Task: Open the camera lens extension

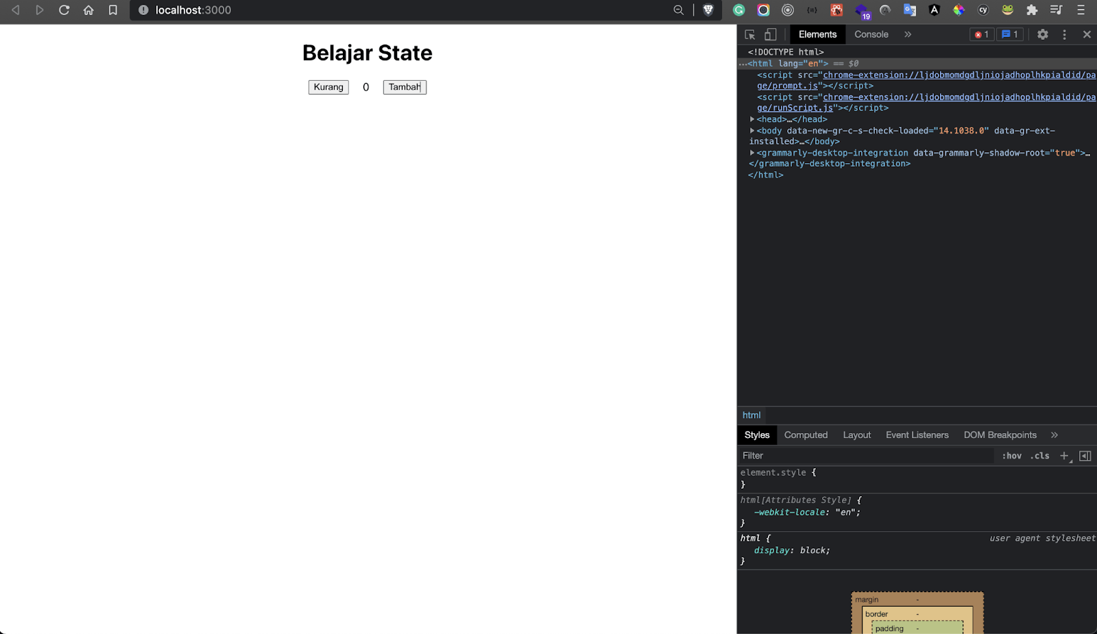Action: [x=763, y=10]
